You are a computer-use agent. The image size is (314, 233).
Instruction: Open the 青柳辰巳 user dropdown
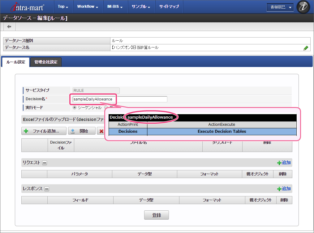pyautogui.click(x=280, y=7)
